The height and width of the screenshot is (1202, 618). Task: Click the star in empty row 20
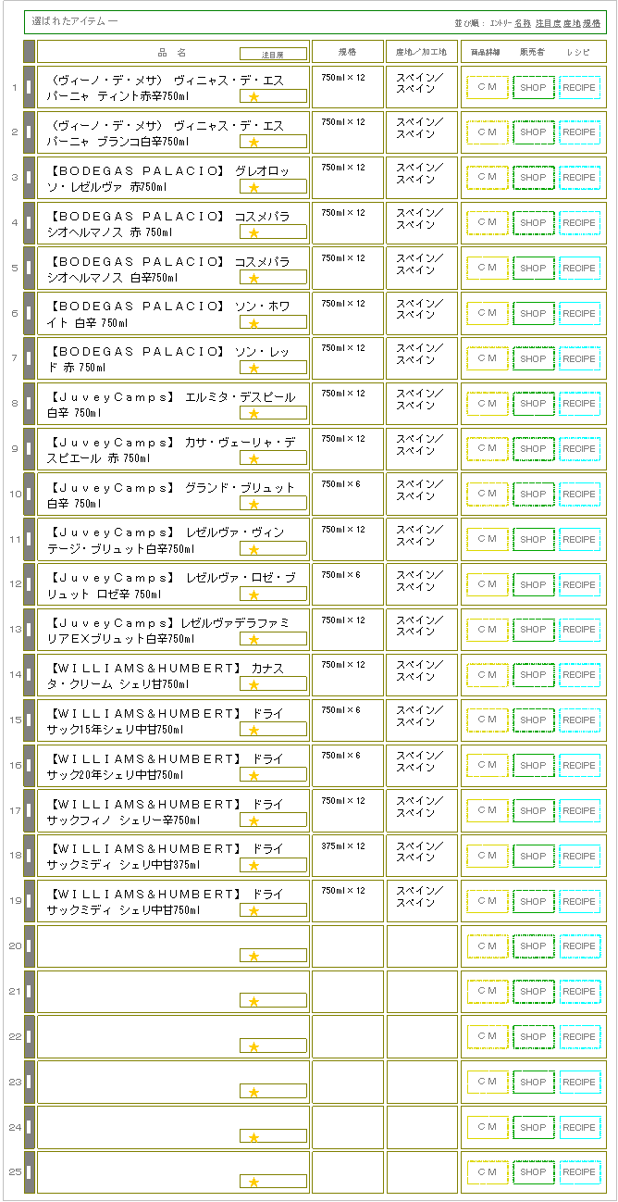(x=253, y=956)
